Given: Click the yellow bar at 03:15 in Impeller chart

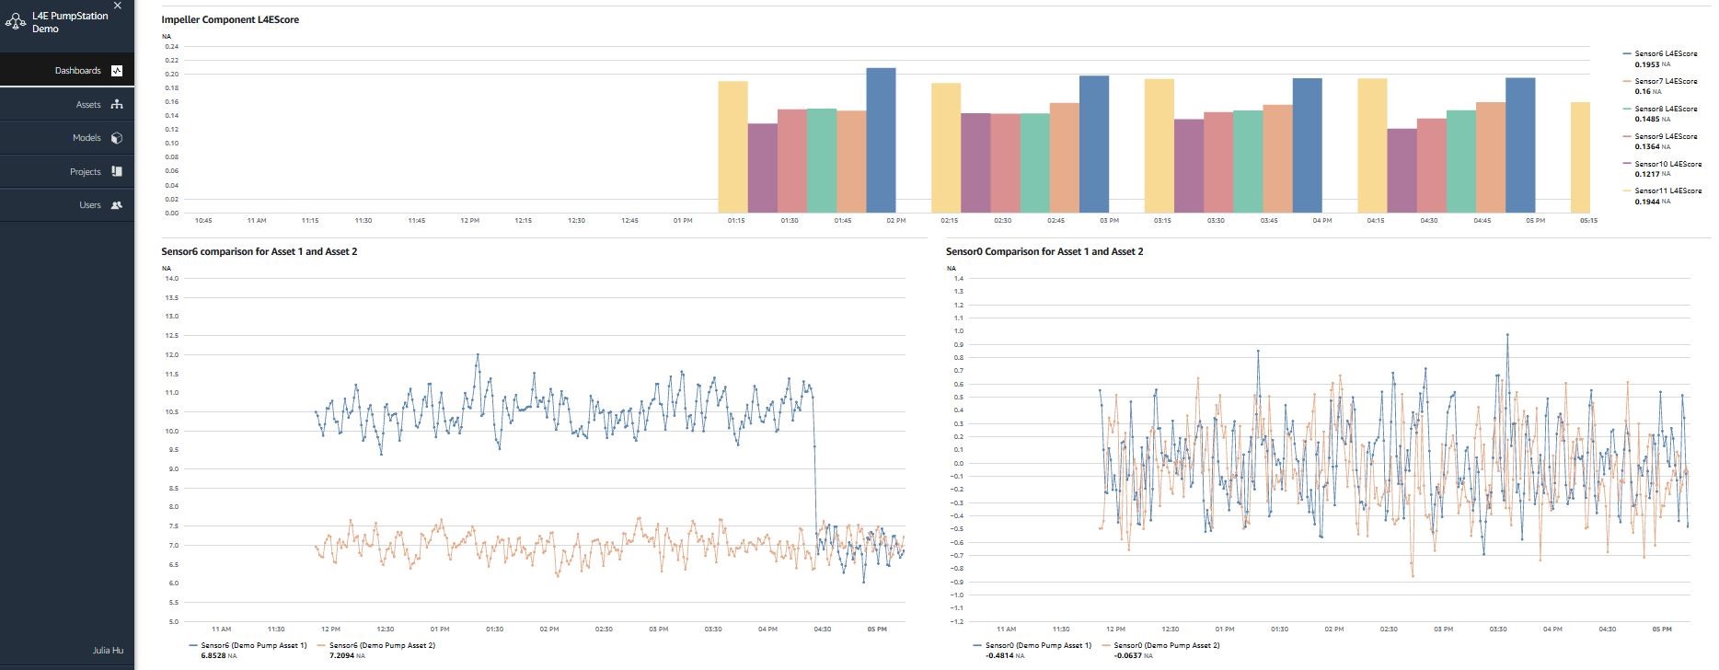Looking at the screenshot, I should tap(1159, 146).
